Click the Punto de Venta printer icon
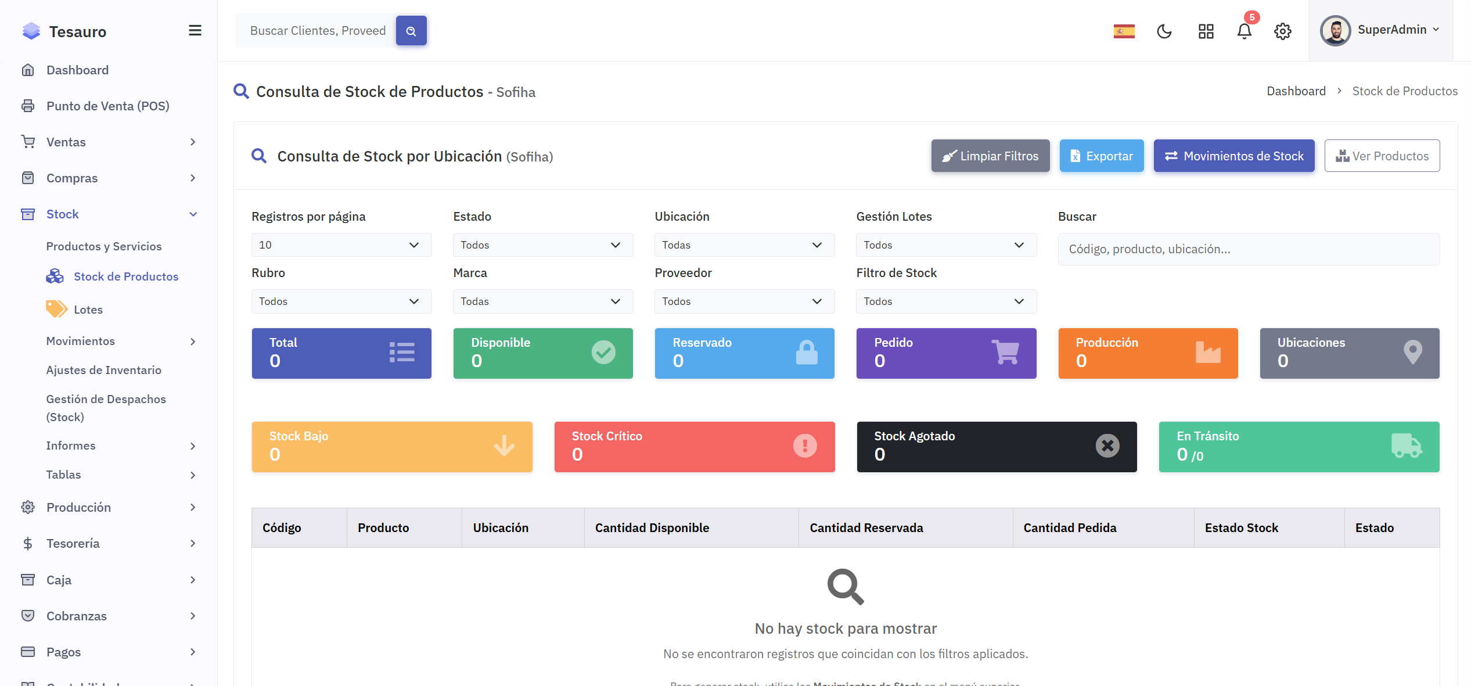 [28, 106]
